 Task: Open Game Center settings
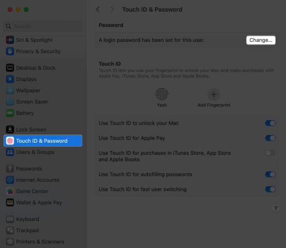[x=31, y=191]
